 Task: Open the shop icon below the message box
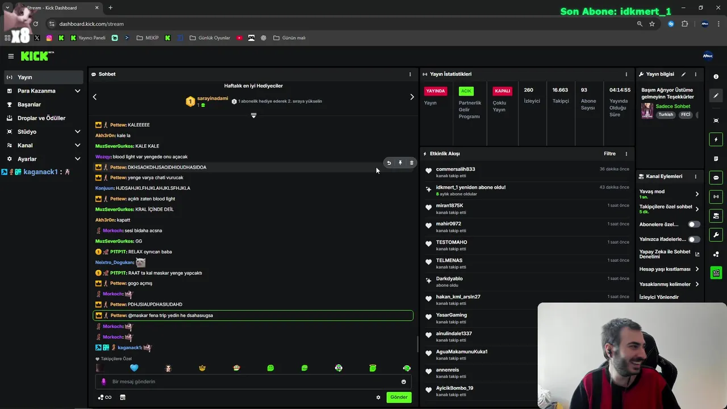(x=123, y=397)
